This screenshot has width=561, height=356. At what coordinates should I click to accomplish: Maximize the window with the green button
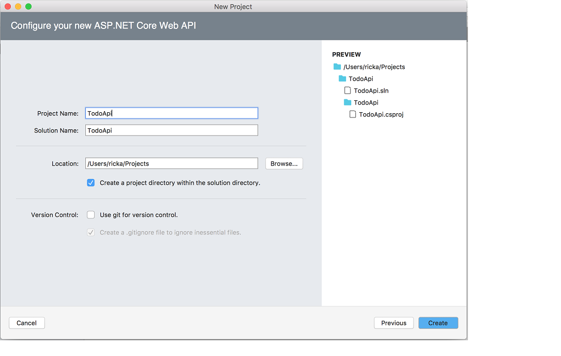pos(28,6)
